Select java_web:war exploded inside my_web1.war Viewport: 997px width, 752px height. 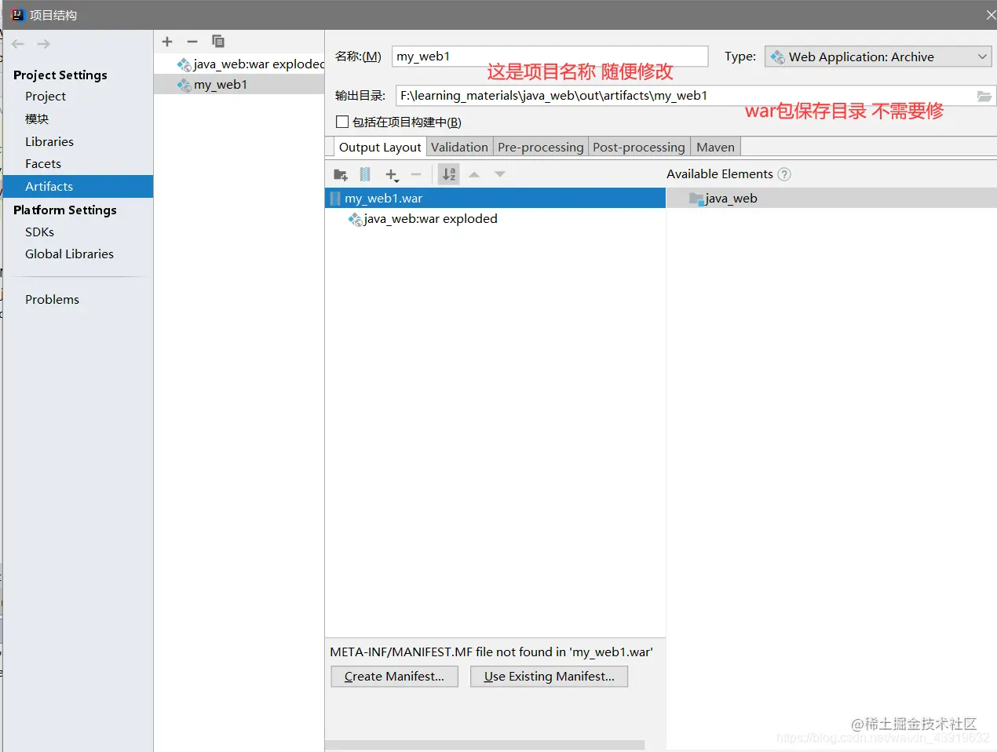click(422, 219)
